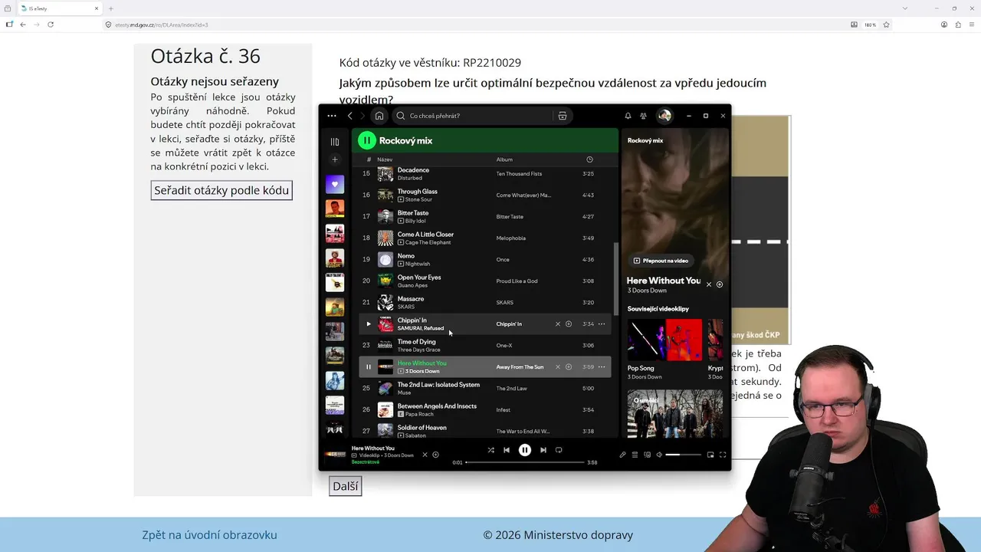Add now-playing song to library in player bar
The image size is (981, 552).
click(x=435, y=455)
